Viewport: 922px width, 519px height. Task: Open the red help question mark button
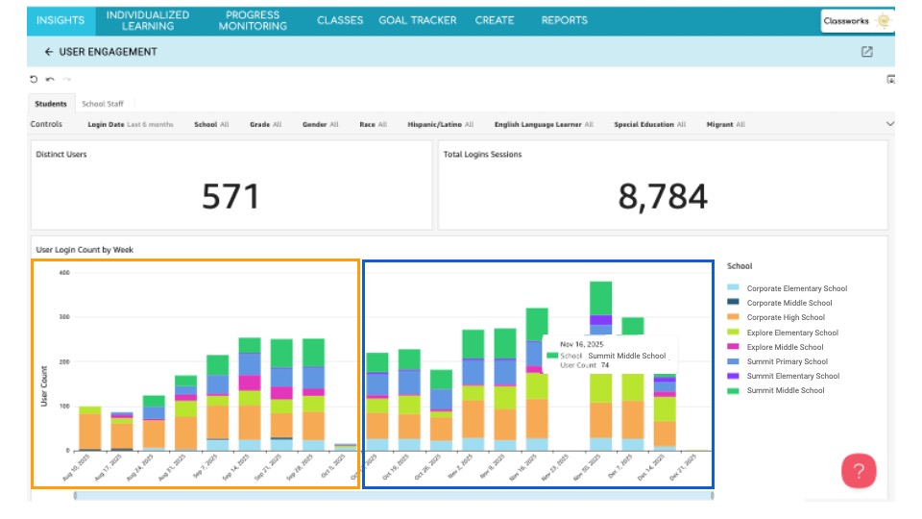click(x=859, y=471)
